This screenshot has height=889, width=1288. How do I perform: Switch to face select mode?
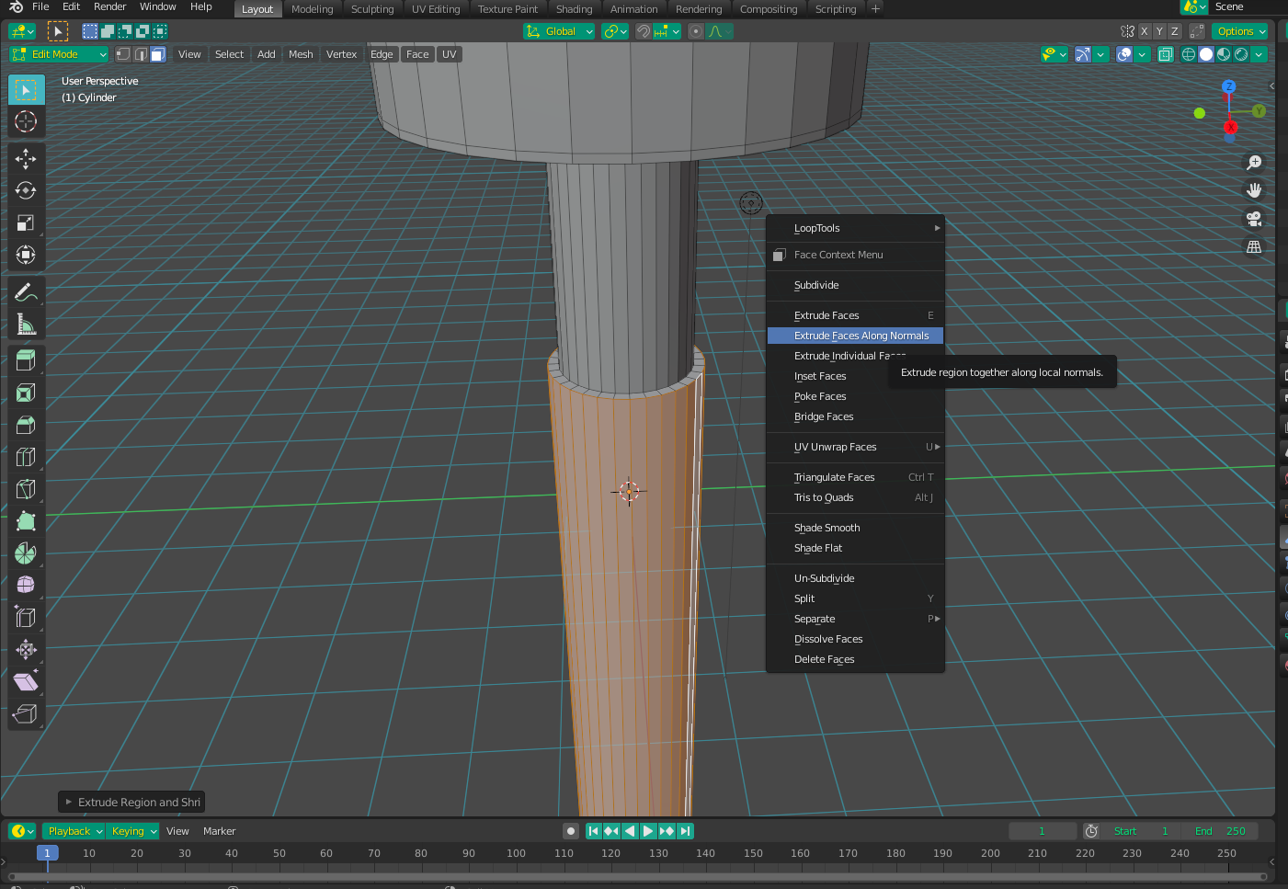pos(158,54)
